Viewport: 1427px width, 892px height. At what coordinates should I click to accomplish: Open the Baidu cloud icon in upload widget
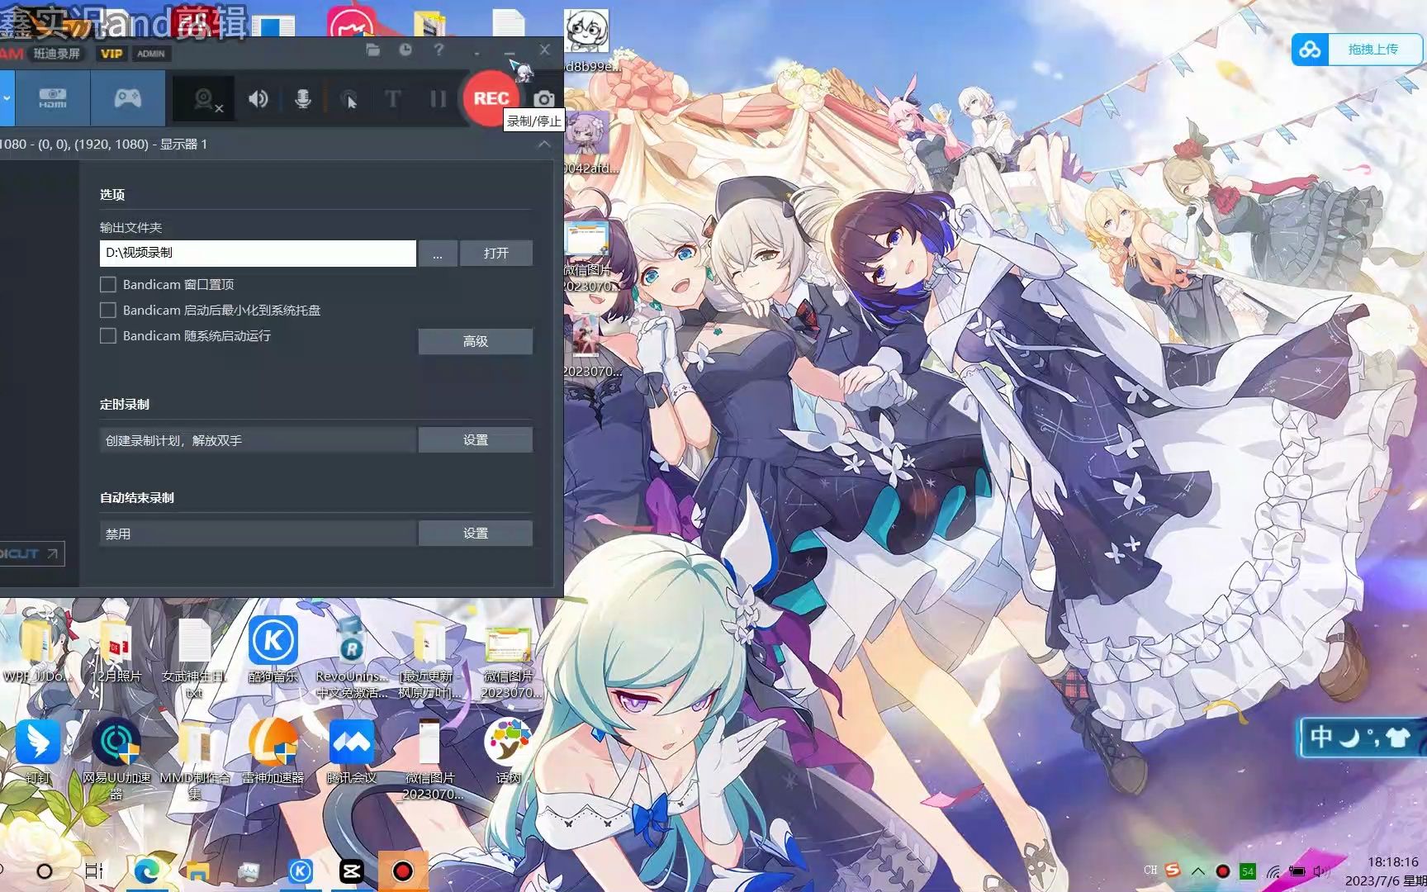[1310, 50]
